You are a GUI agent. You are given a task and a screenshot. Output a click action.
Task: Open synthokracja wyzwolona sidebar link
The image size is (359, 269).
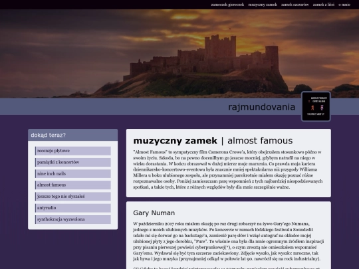73,220
